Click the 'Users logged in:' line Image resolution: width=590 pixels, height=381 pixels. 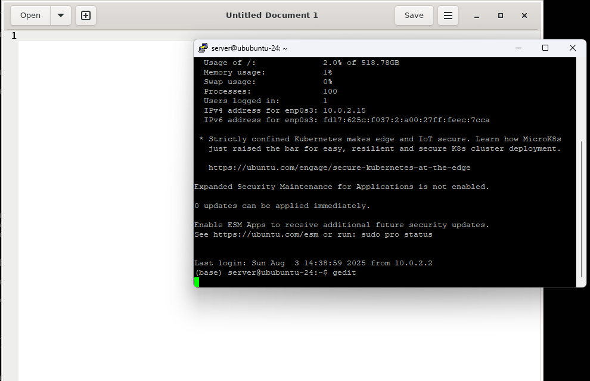tap(266, 101)
